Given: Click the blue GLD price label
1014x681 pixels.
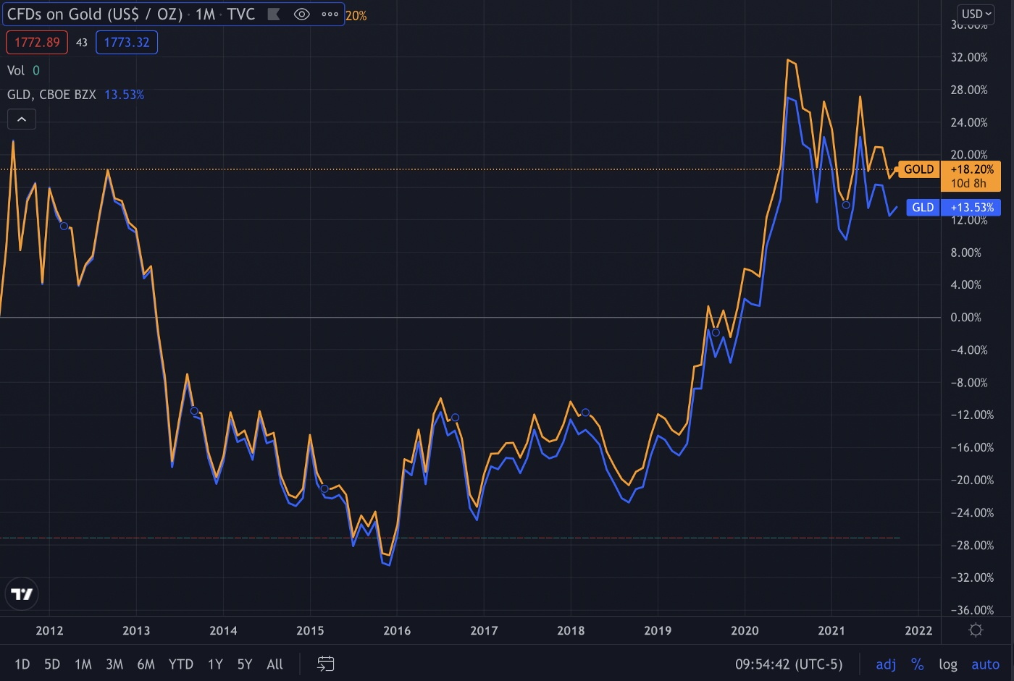Looking at the screenshot, I should (x=923, y=208).
